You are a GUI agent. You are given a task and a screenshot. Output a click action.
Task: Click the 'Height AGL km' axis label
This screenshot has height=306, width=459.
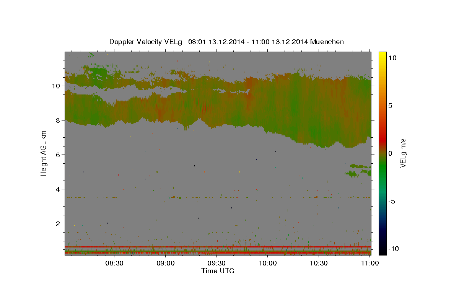click(44, 153)
